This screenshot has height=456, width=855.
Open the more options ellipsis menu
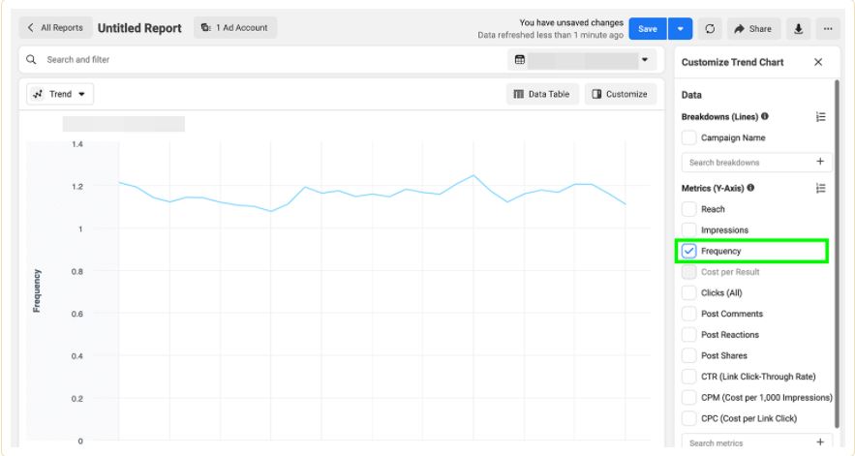827,29
